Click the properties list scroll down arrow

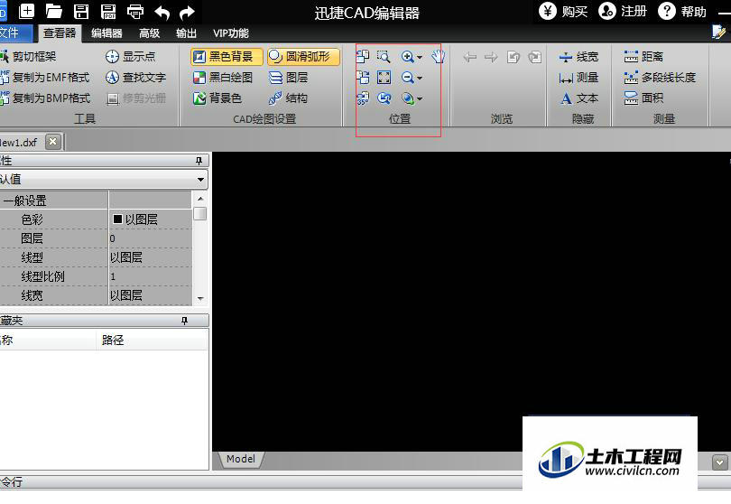[200, 299]
